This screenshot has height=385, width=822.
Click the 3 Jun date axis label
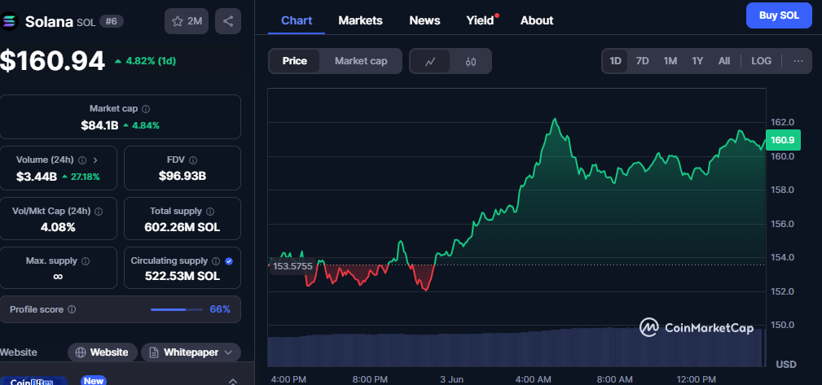pos(453,378)
